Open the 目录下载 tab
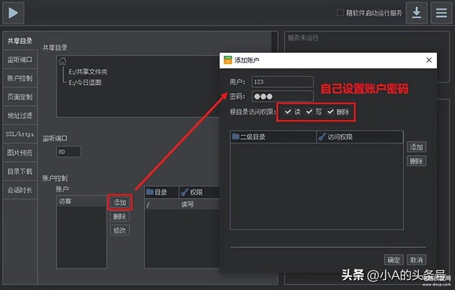The width and height of the screenshot is (455, 290). pos(20,171)
